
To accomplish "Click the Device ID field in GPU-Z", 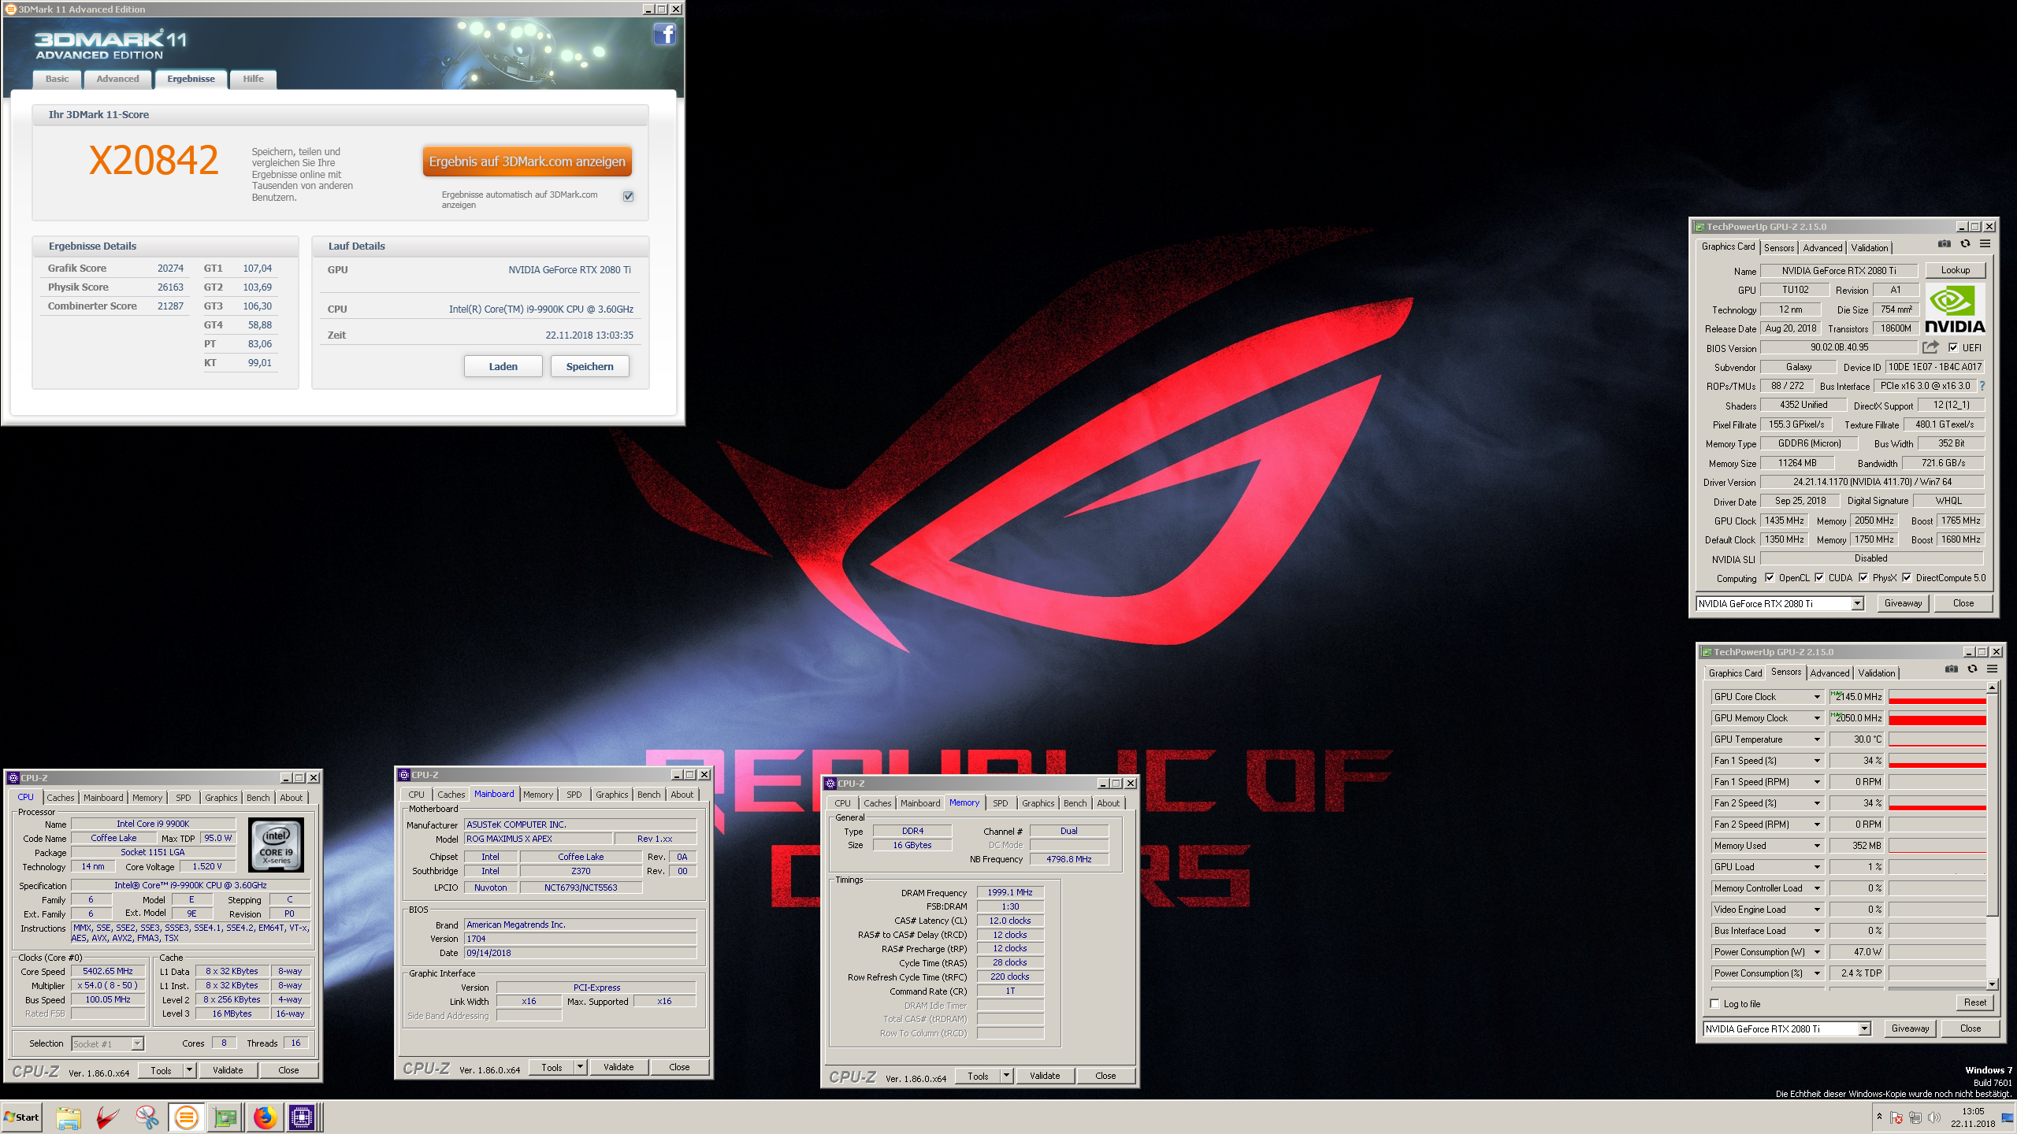I will pyautogui.click(x=1933, y=367).
